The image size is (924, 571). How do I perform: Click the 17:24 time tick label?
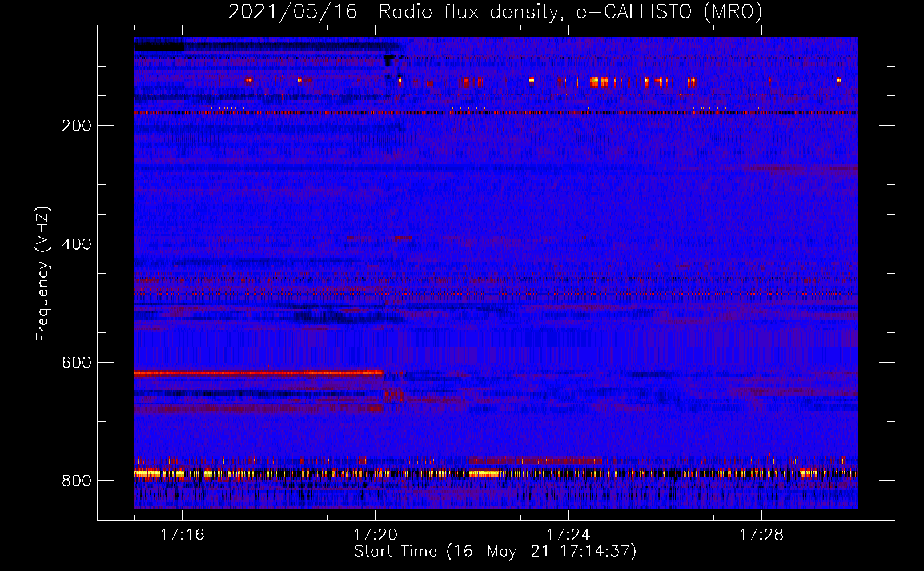568,534
